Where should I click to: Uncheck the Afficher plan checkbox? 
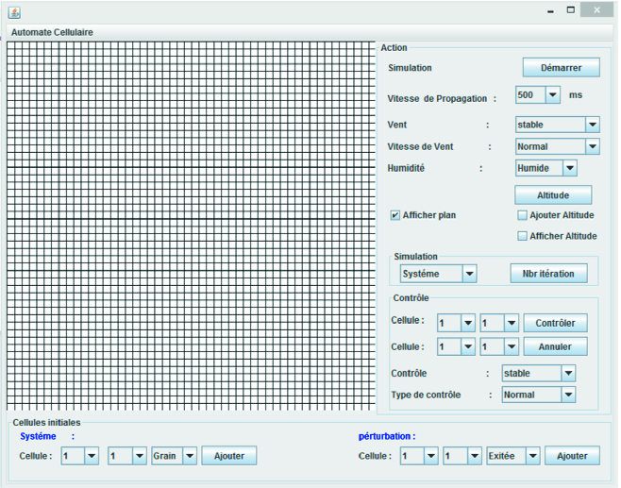pyautogui.click(x=395, y=215)
